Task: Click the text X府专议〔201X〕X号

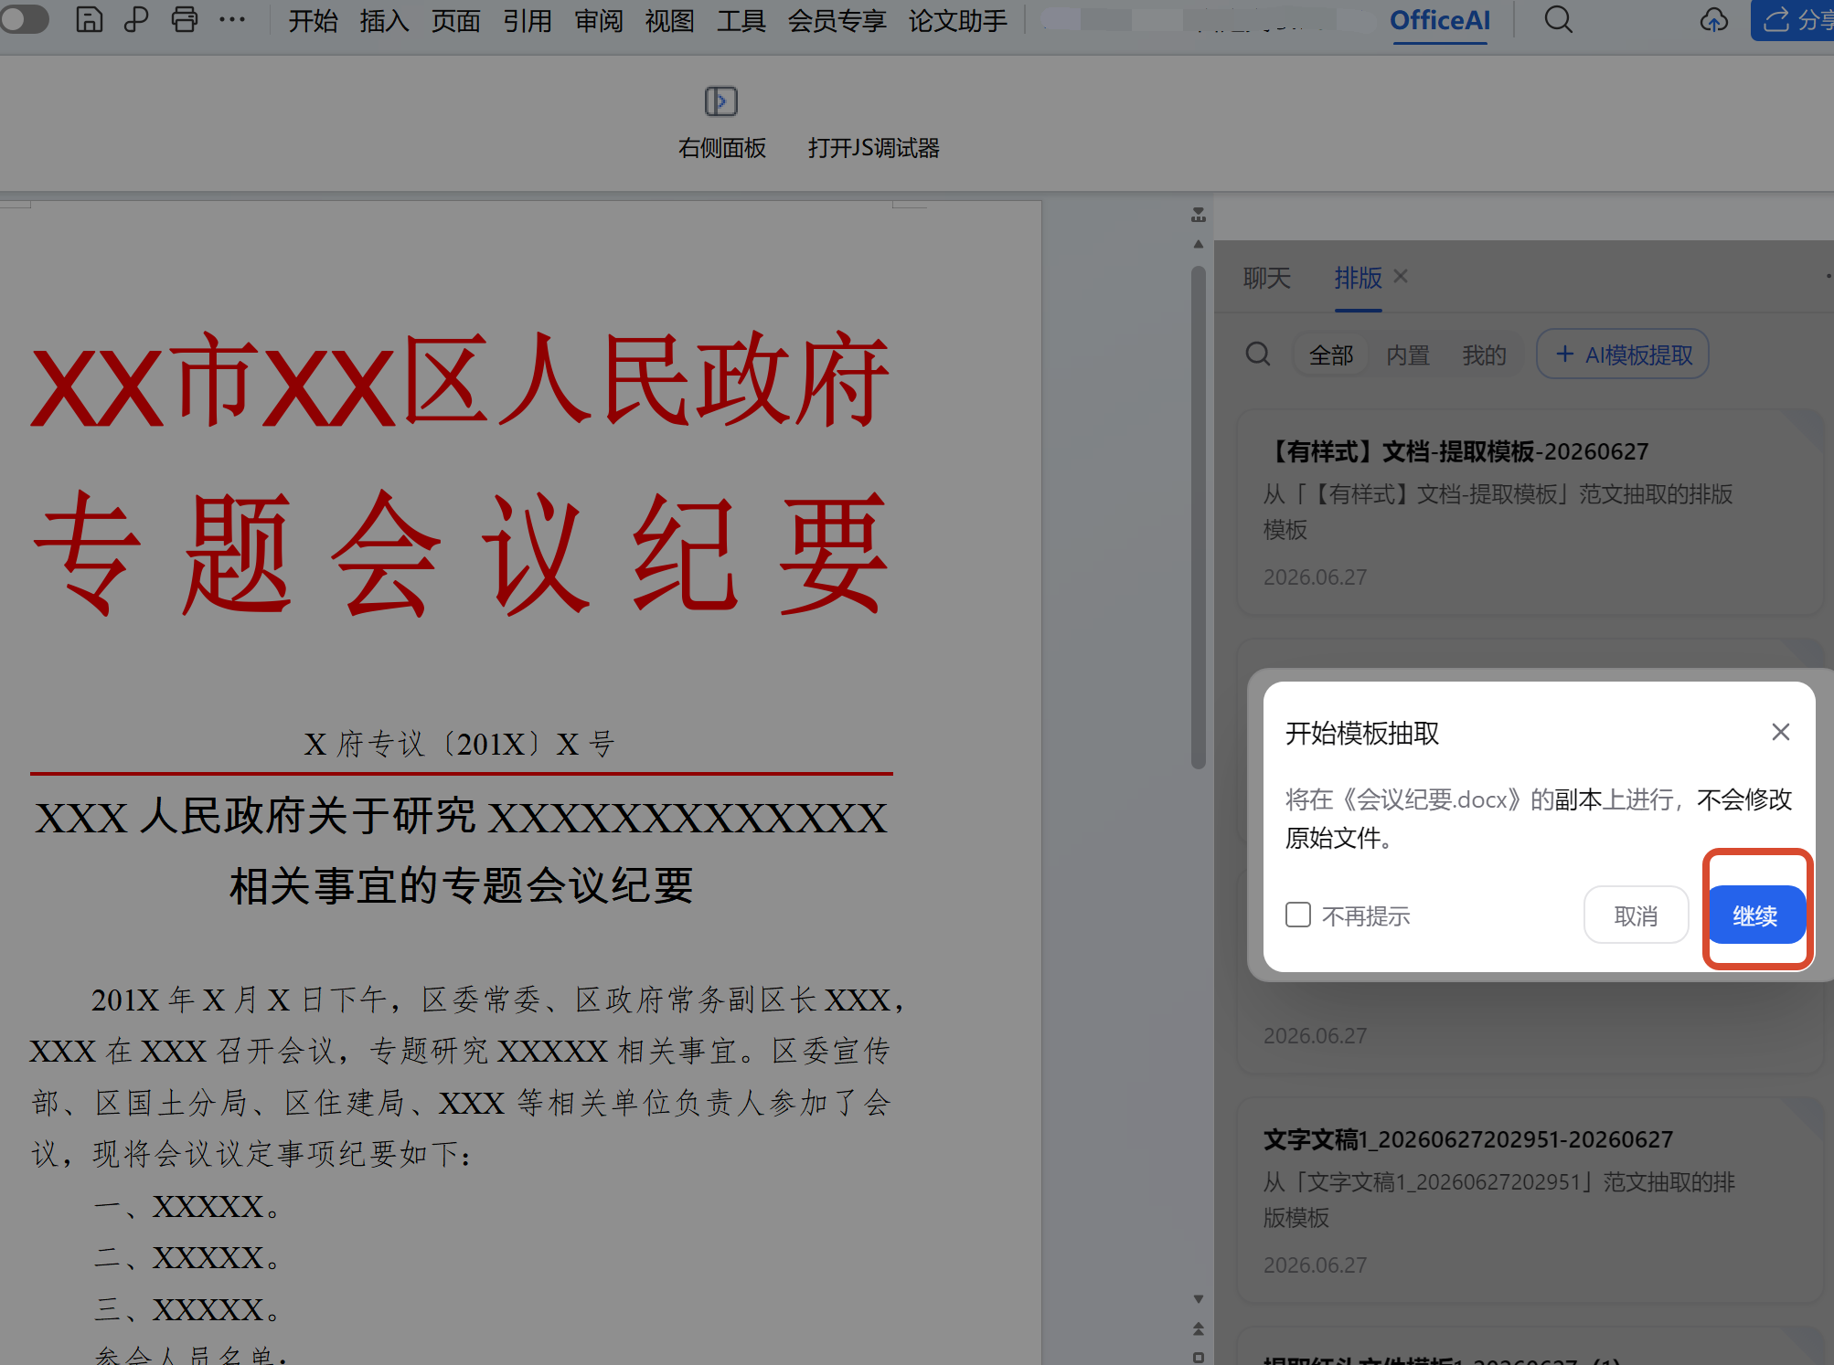Action: (459, 744)
